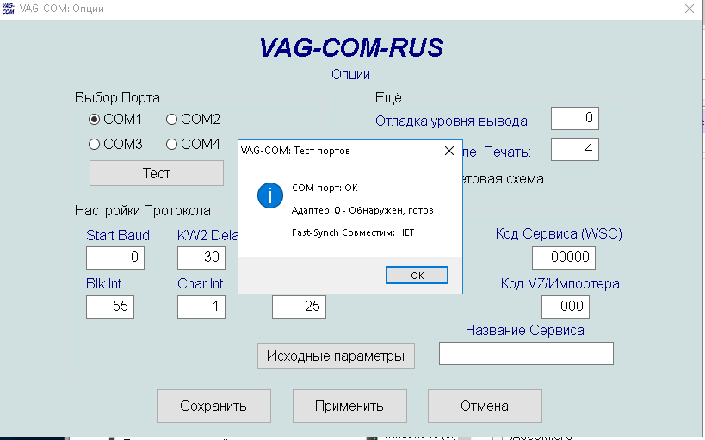This screenshot has height=440, width=705.
Task: Switch port selection to COM4
Action: [x=172, y=144]
